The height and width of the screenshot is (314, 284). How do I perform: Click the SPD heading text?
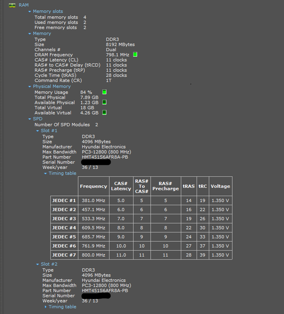tap(38, 119)
